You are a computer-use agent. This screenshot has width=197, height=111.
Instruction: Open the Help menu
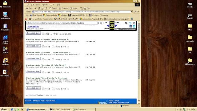58,5
